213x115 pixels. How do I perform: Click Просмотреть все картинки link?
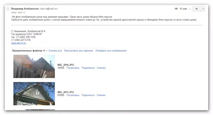click(x=79, y=51)
